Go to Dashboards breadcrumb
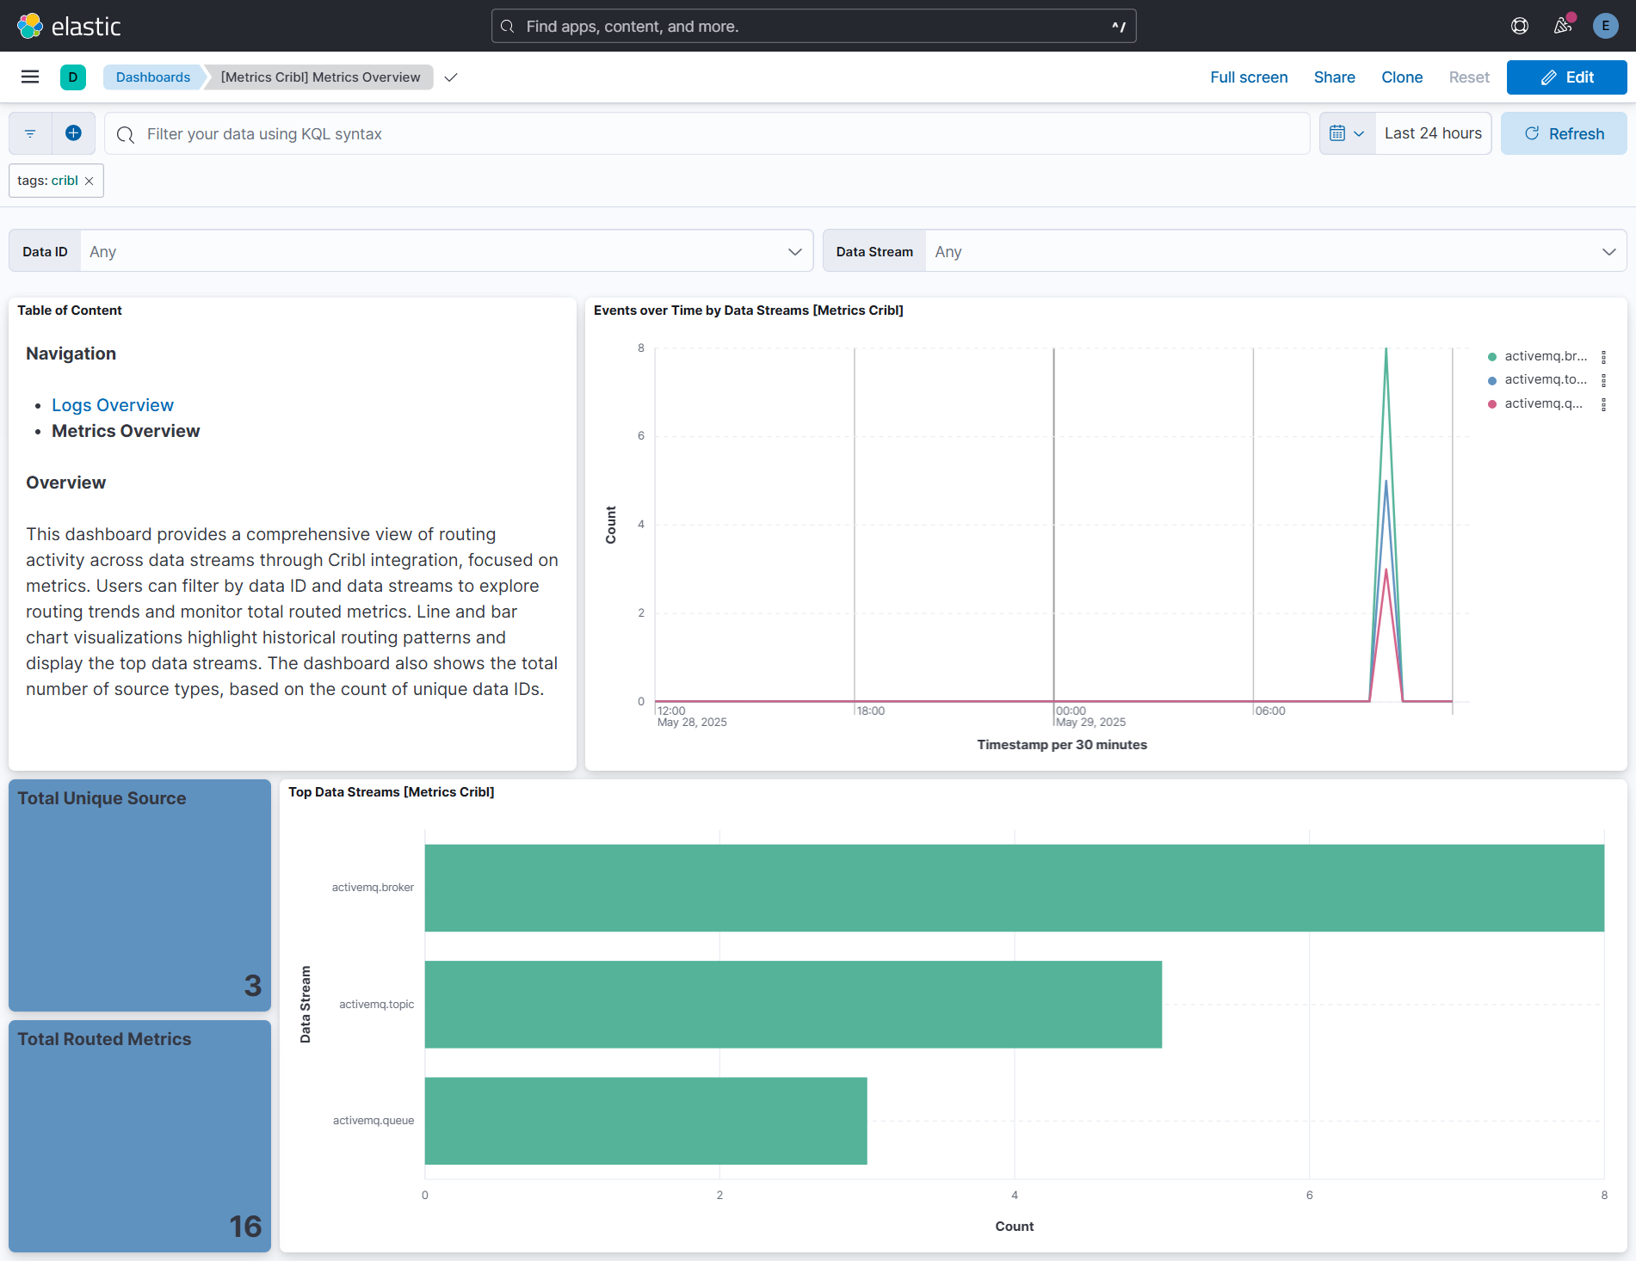The image size is (1636, 1261). pos(153,77)
